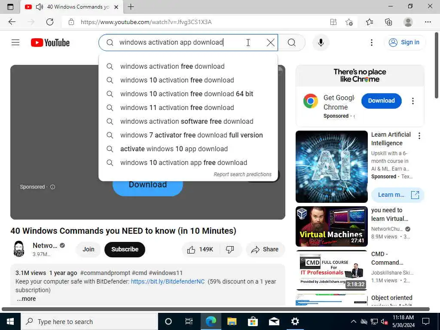440x330 pixels.
Task: Reload the page with refresh icon
Action: point(50,22)
